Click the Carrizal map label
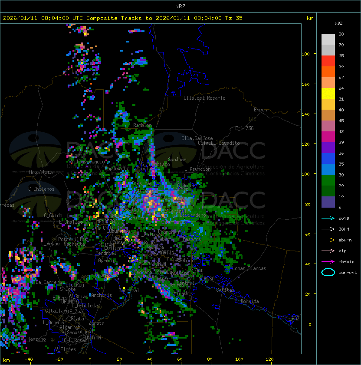 tap(129, 290)
